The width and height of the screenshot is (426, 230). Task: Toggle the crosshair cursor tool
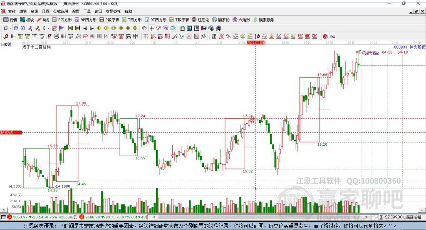[151, 28]
